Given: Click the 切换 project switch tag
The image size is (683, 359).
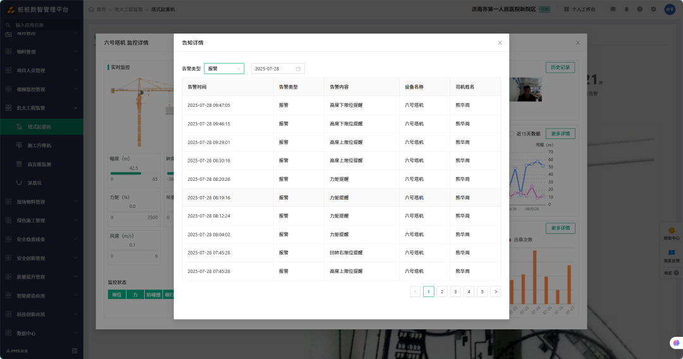Looking at the screenshot, I should pos(545,9).
